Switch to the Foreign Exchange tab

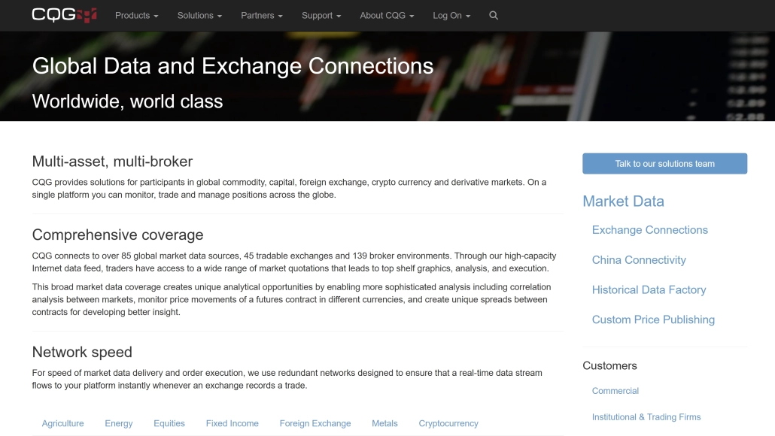[x=315, y=423]
